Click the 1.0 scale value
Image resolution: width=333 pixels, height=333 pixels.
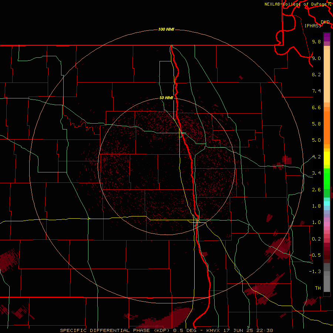point(316,222)
